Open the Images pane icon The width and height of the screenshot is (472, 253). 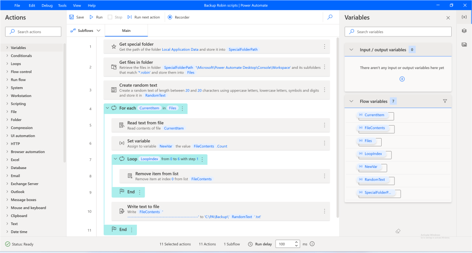click(464, 44)
